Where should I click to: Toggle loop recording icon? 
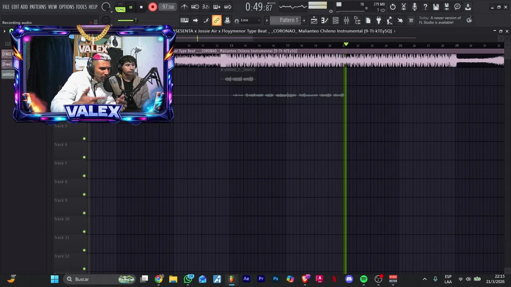[x=228, y=7]
